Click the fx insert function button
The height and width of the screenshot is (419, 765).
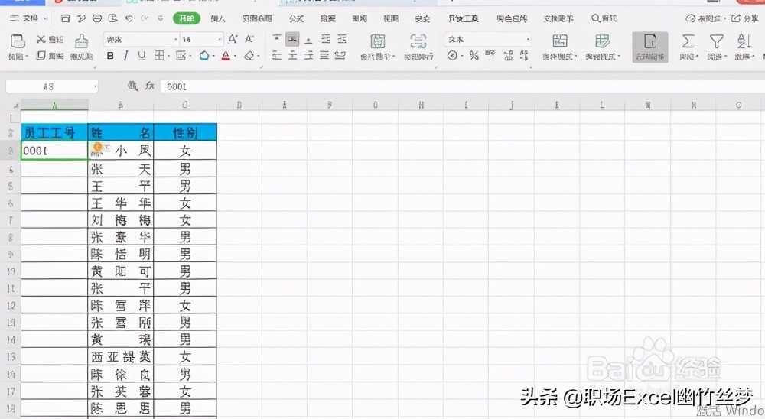[x=149, y=86]
